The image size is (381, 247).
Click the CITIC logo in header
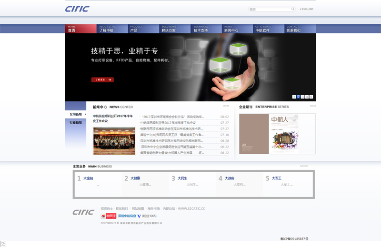pos(77,9)
